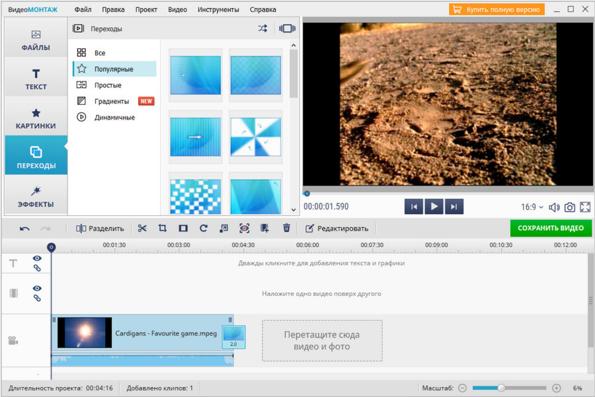The height and width of the screenshot is (397, 595).
Task: Open the Проект menu
Action: click(x=146, y=9)
